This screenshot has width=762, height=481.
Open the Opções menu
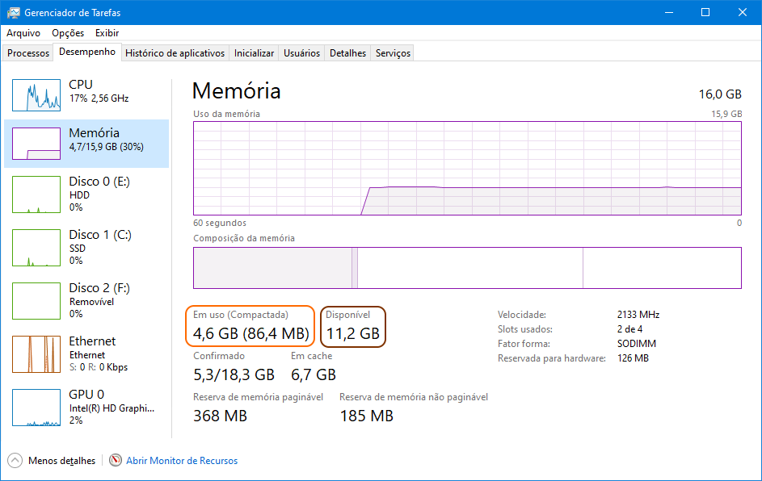point(68,33)
